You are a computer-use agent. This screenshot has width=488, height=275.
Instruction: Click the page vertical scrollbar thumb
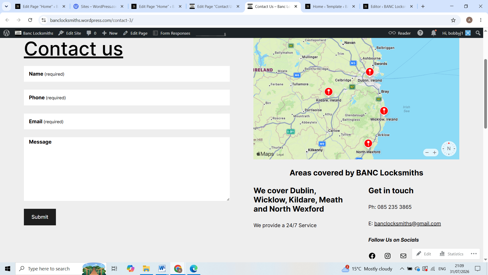485,94
